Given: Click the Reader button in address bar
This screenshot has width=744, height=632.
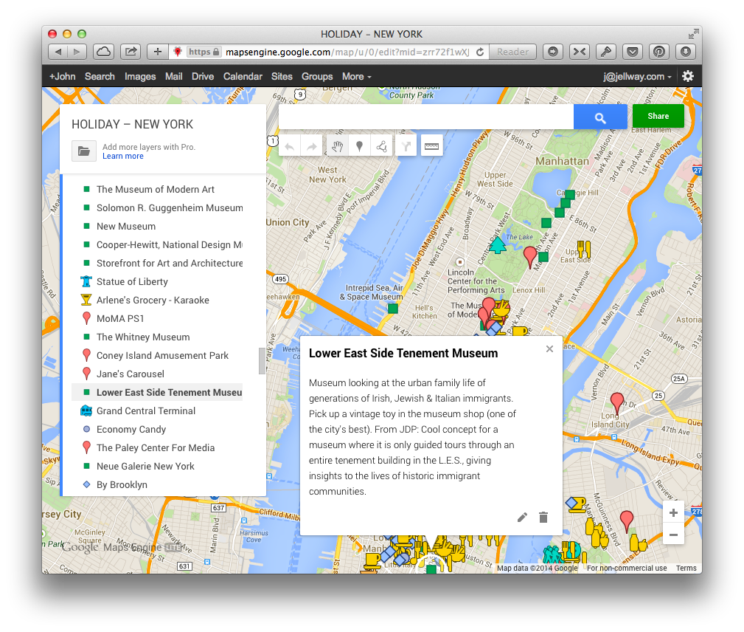Looking at the screenshot, I should coord(512,52).
